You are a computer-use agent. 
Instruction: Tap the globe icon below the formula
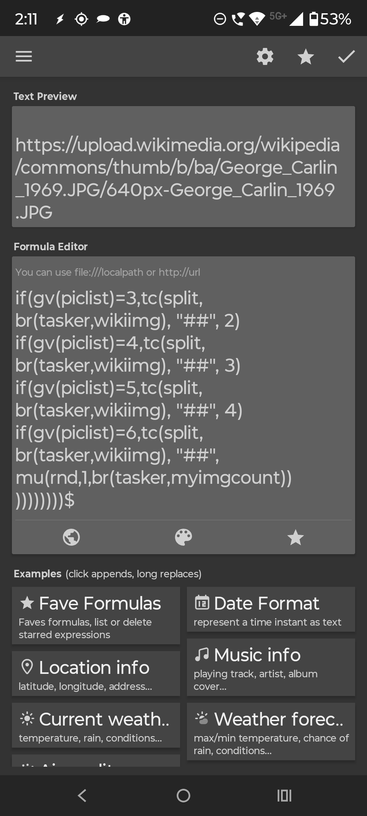[x=71, y=538]
